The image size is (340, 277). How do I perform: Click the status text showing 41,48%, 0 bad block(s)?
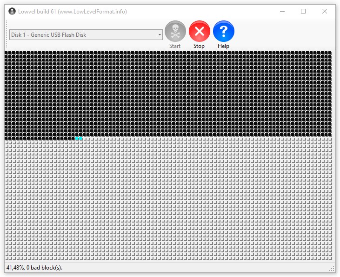pos(34,268)
